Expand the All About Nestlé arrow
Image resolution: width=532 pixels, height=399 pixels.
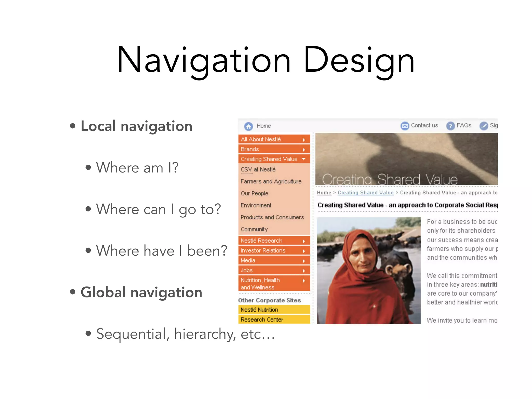point(304,140)
